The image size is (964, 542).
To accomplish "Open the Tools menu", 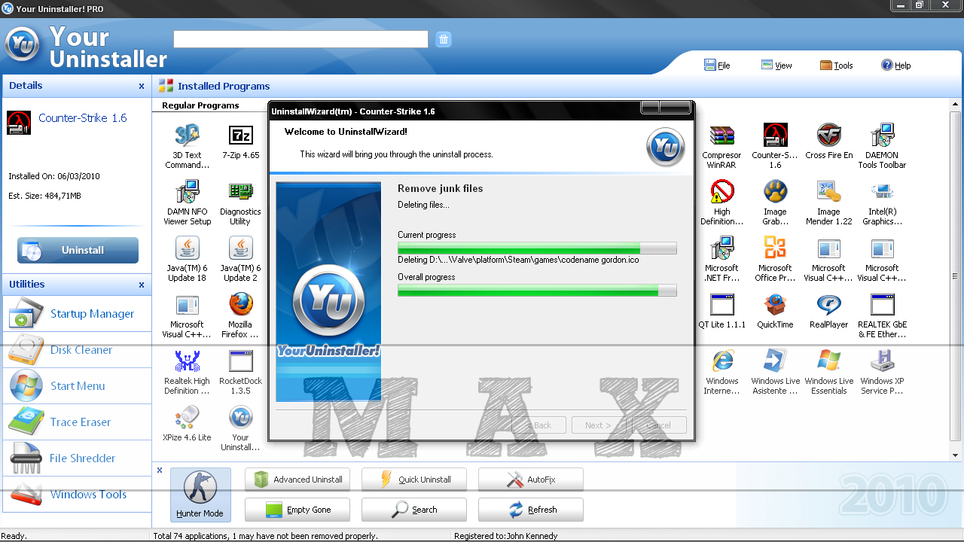I will (836, 65).
